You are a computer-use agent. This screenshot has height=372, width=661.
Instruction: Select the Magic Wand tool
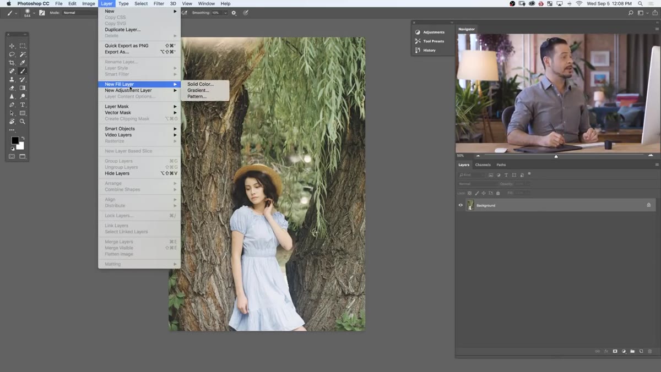23,54
